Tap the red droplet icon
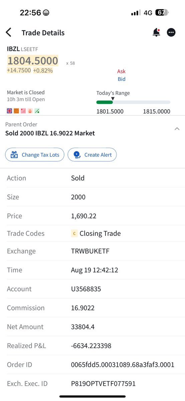185x401 pixels. point(30,111)
